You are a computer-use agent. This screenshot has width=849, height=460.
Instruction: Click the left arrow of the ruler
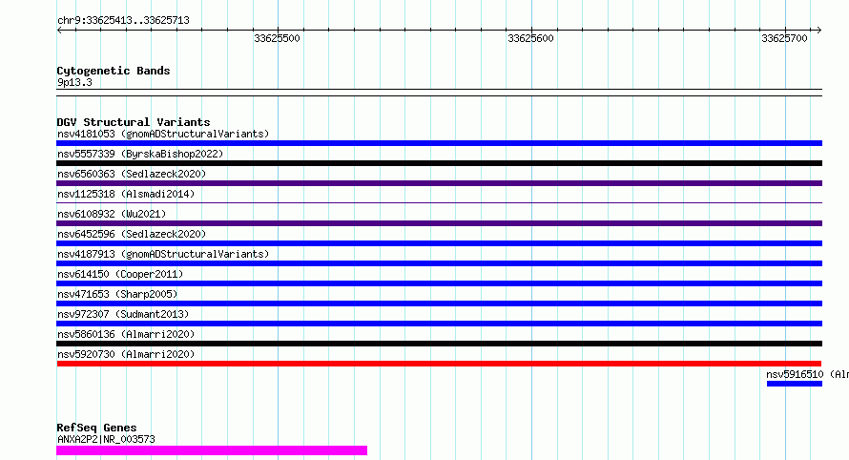(x=59, y=31)
